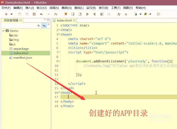Image resolution: width=177 pixels, height=129 pixels.
Task: Click collapse all icon in project manager
Action: pyautogui.click(x=38, y=26)
